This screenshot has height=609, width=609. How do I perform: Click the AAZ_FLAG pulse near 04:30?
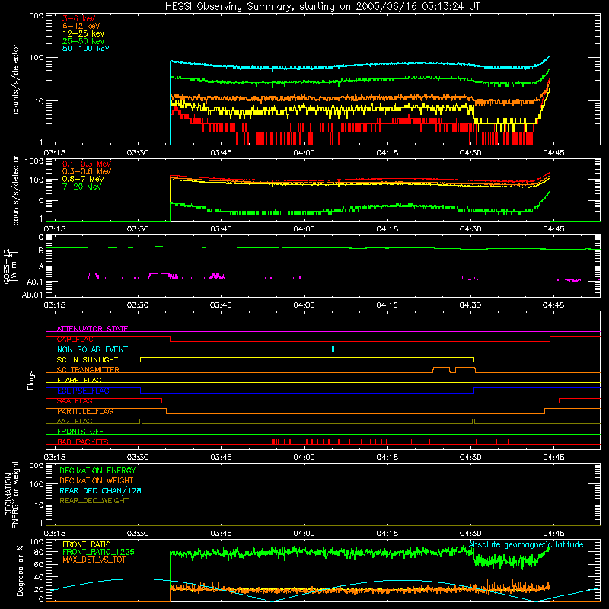click(473, 421)
